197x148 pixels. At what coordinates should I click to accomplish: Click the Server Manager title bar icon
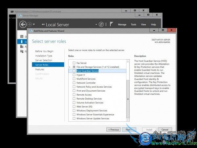20,15
